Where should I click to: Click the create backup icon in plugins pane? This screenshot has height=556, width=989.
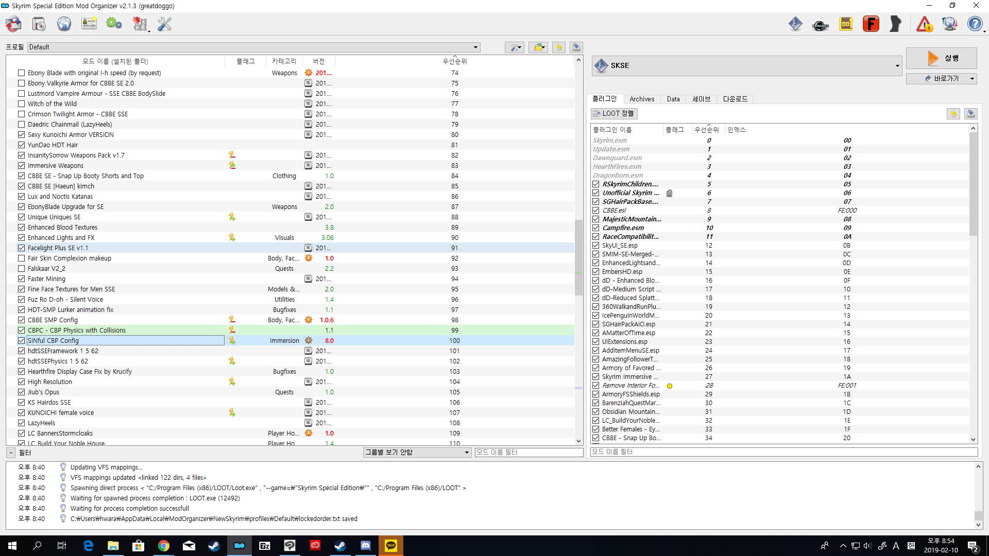(x=971, y=113)
